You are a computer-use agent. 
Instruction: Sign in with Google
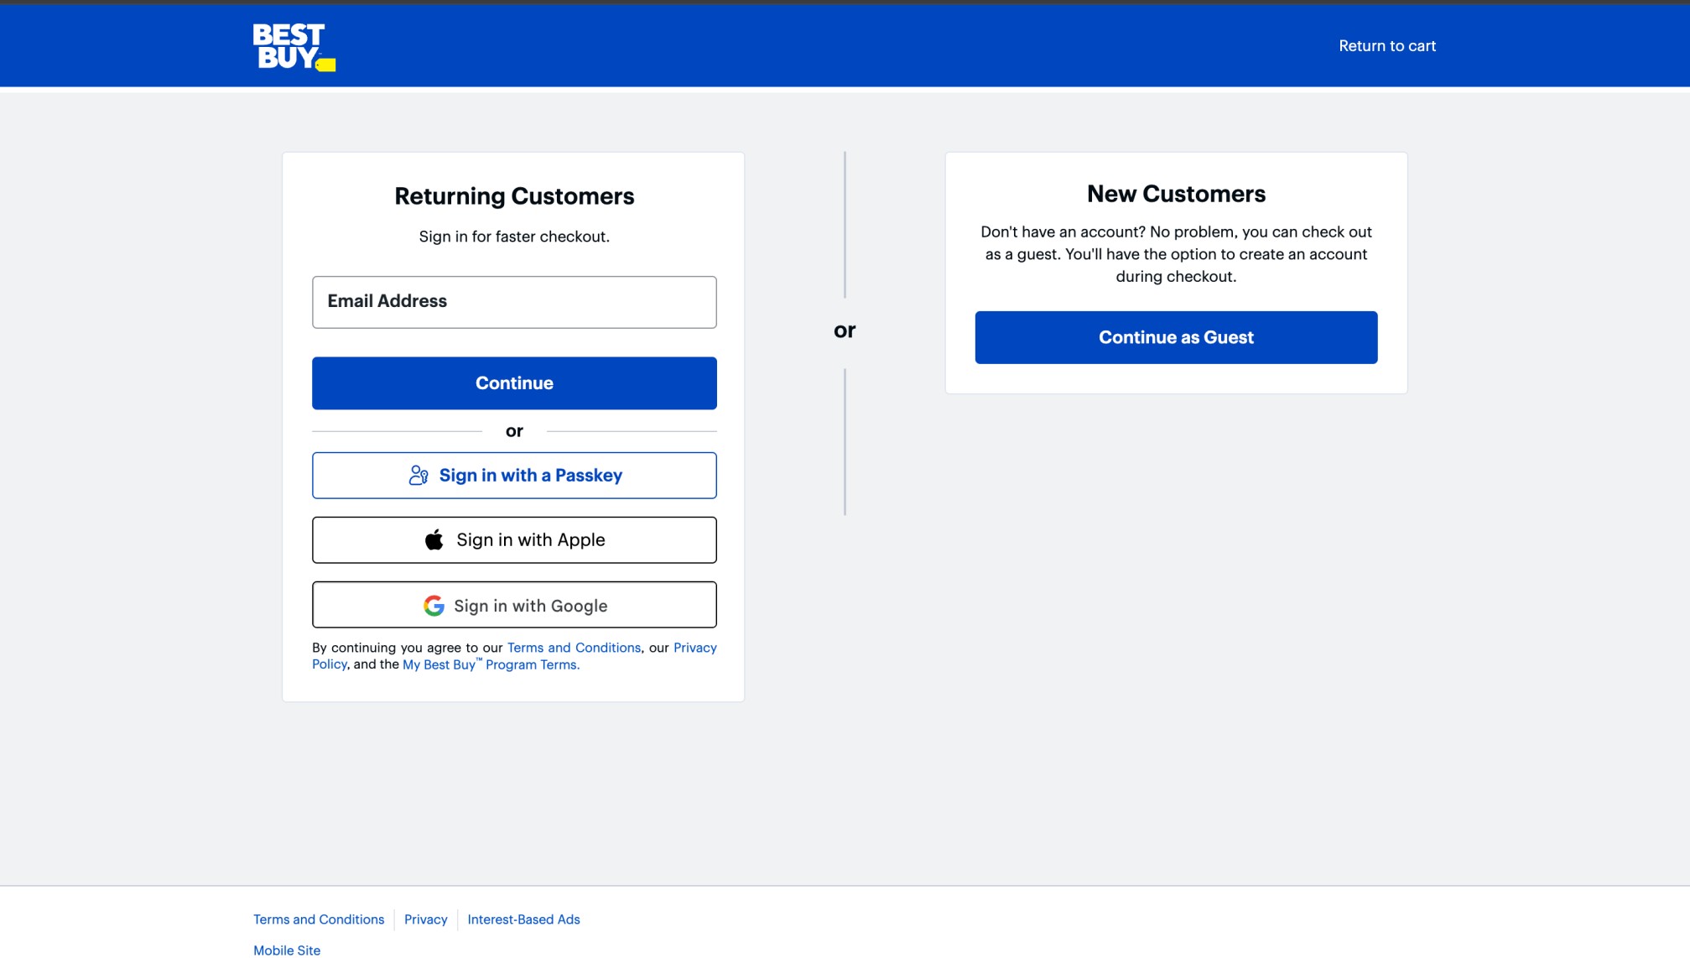click(514, 605)
